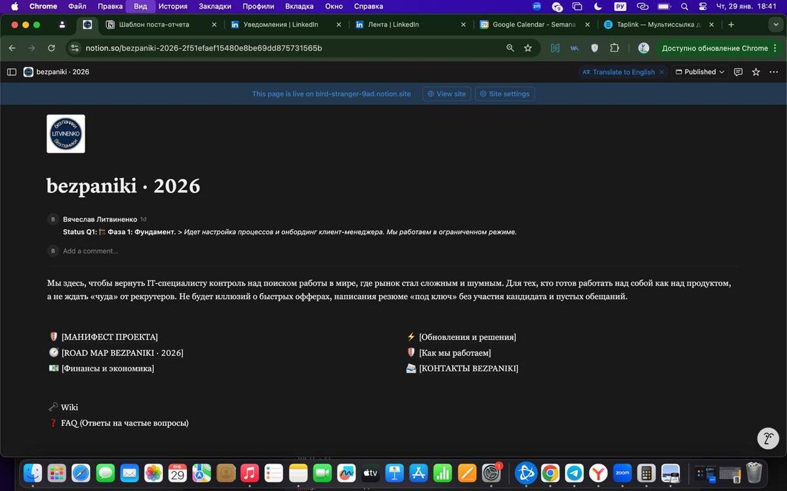
Task: Click the shield extension icon in toolbar
Action: [594, 48]
